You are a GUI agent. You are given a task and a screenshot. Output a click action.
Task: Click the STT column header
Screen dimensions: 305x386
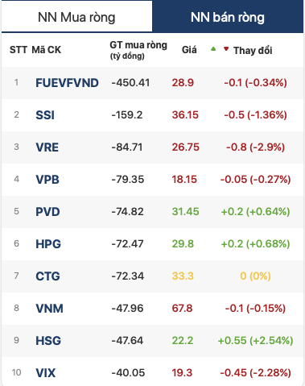pyautogui.click(x=19, y=50)
